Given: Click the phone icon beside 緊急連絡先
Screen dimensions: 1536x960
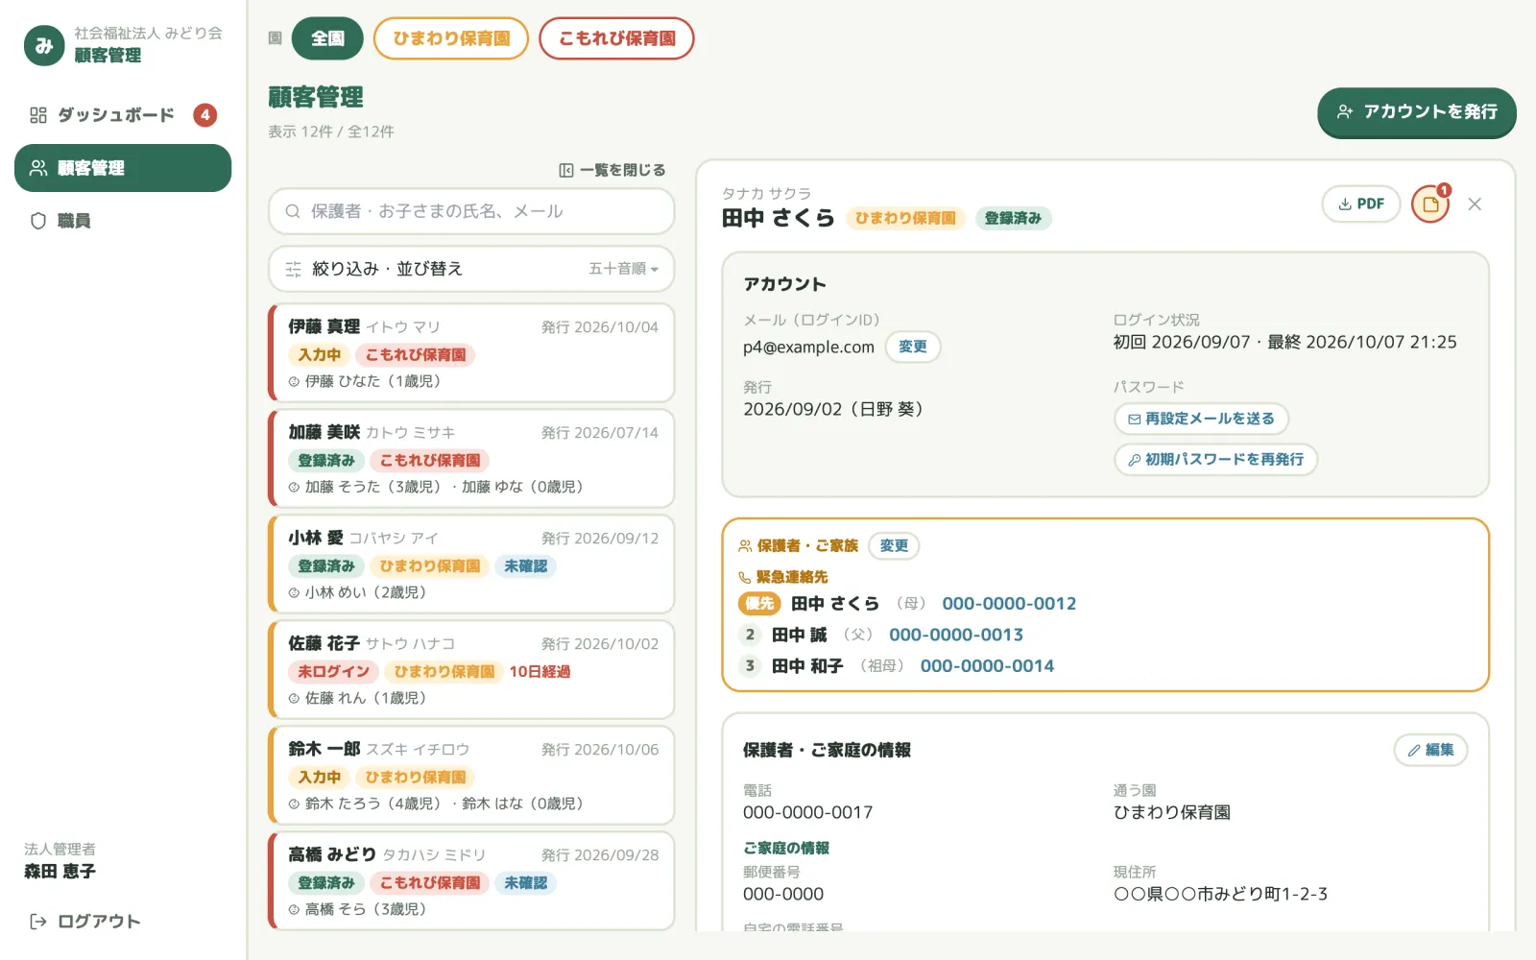Looking at the screenshot, I should click(x=744, y=577).
